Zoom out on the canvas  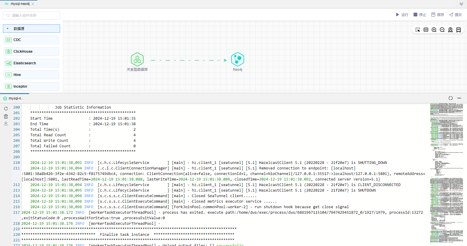(442, 30)
